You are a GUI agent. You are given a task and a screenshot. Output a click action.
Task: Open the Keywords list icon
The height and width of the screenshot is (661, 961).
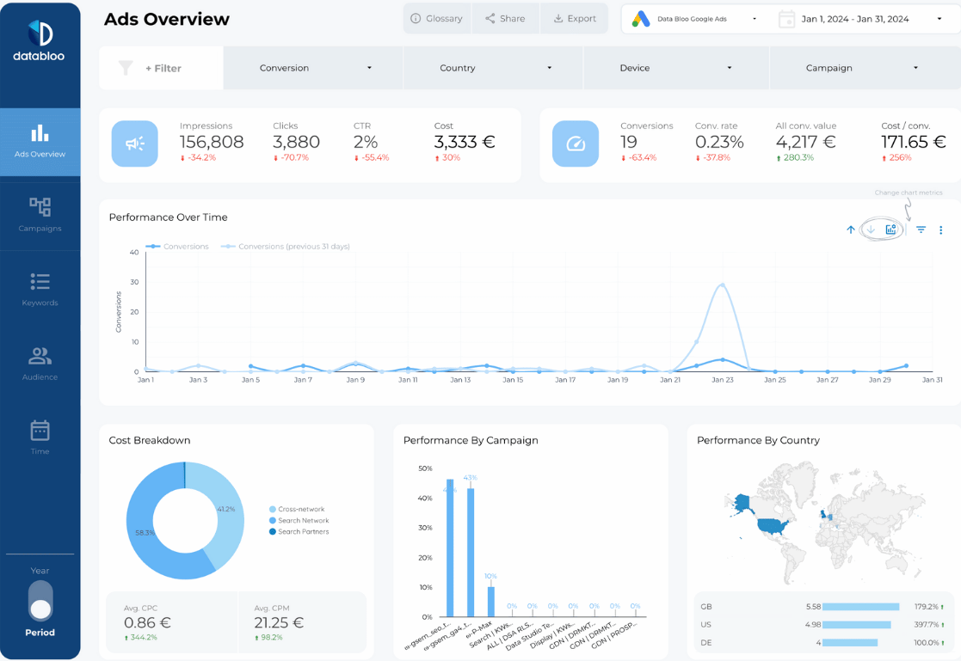[40, 282]
